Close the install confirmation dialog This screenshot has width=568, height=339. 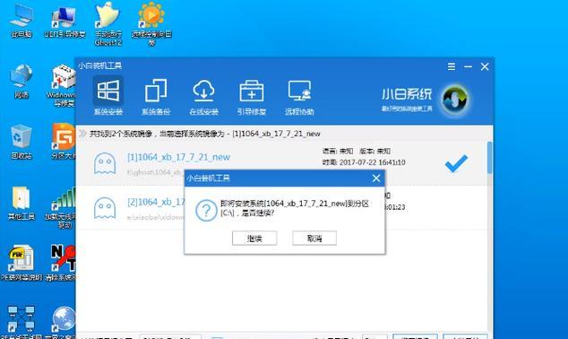pyautogui.click(x=376, y=178)
